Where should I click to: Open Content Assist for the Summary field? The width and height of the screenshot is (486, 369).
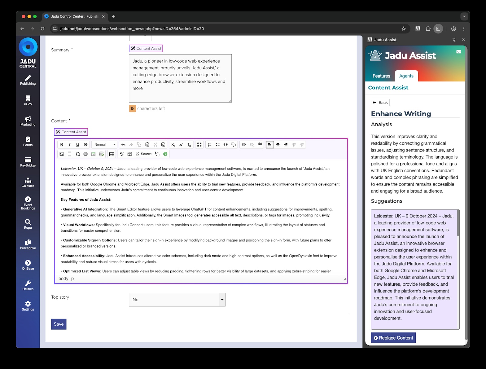point(146,48)
